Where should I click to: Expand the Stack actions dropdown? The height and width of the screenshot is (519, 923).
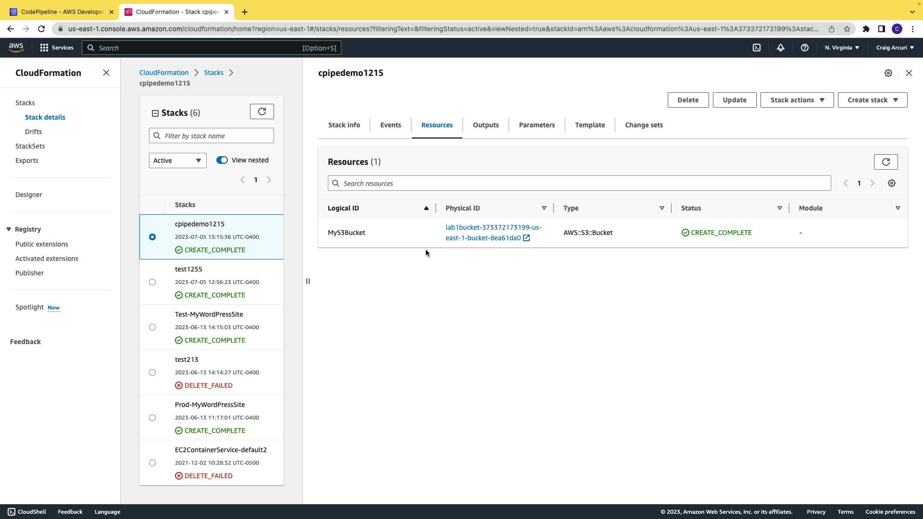797,100
